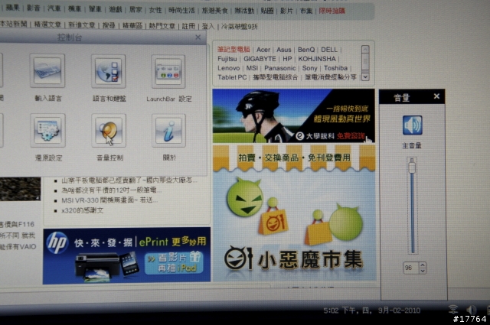490x325 pixels.
Task: Select 旅遊美食 in the top navigation
Action: pos(214,10)
